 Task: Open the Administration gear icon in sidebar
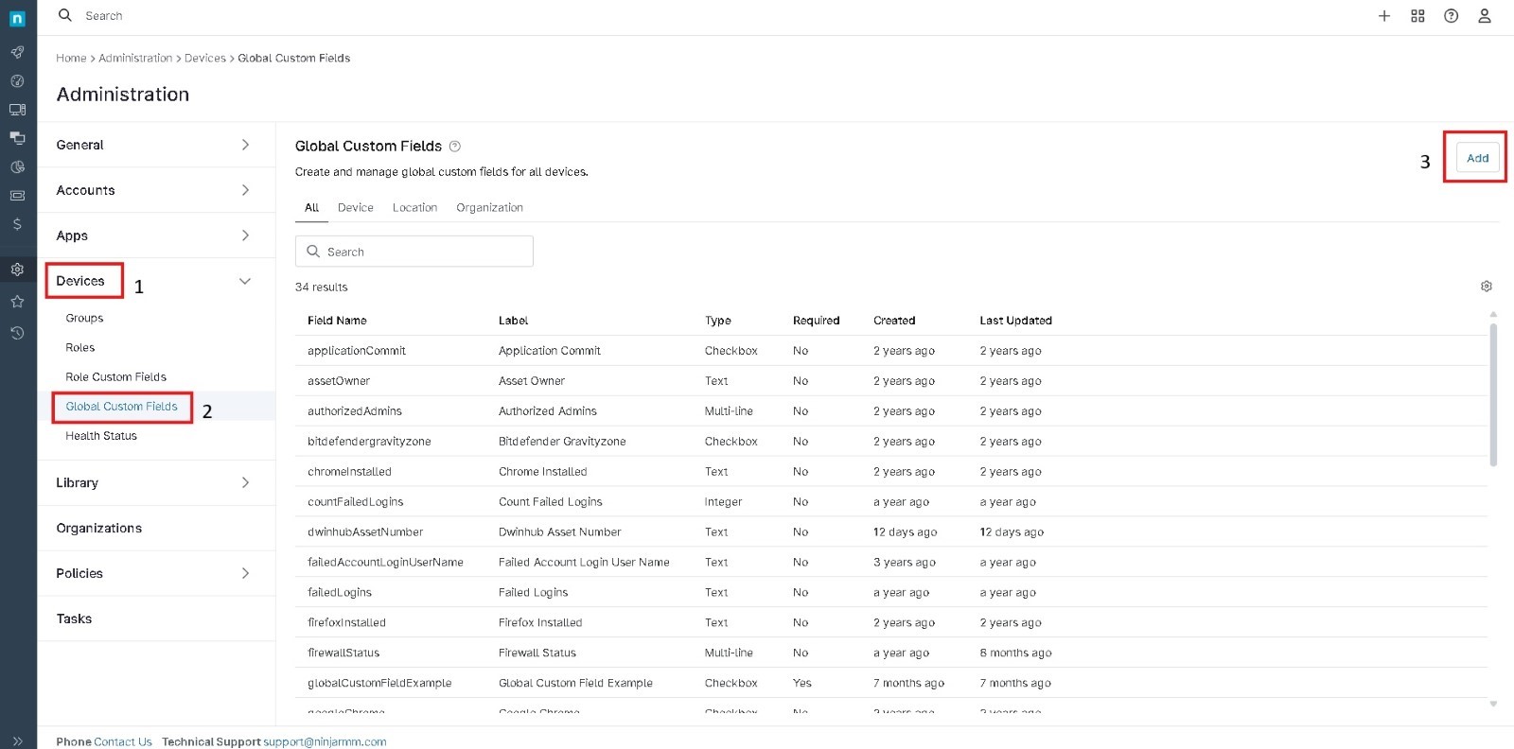pos(17,270)
